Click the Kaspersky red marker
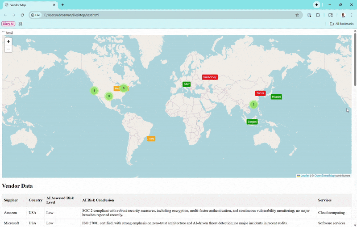Image resolution: width=357 pixels, height=227 pixels. [x=210, y=77]
